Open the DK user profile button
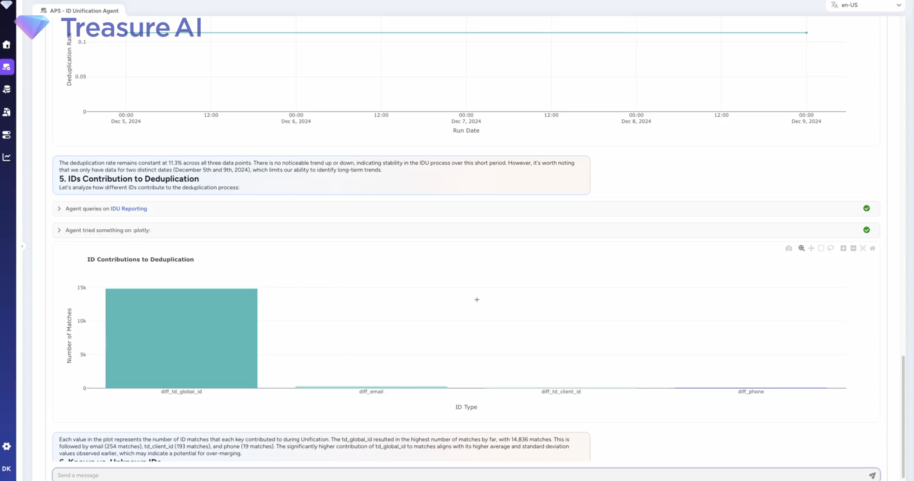Image resolution: width=914 pixels, height=481 pixels. pyautogui.click(x=7, y=469)
